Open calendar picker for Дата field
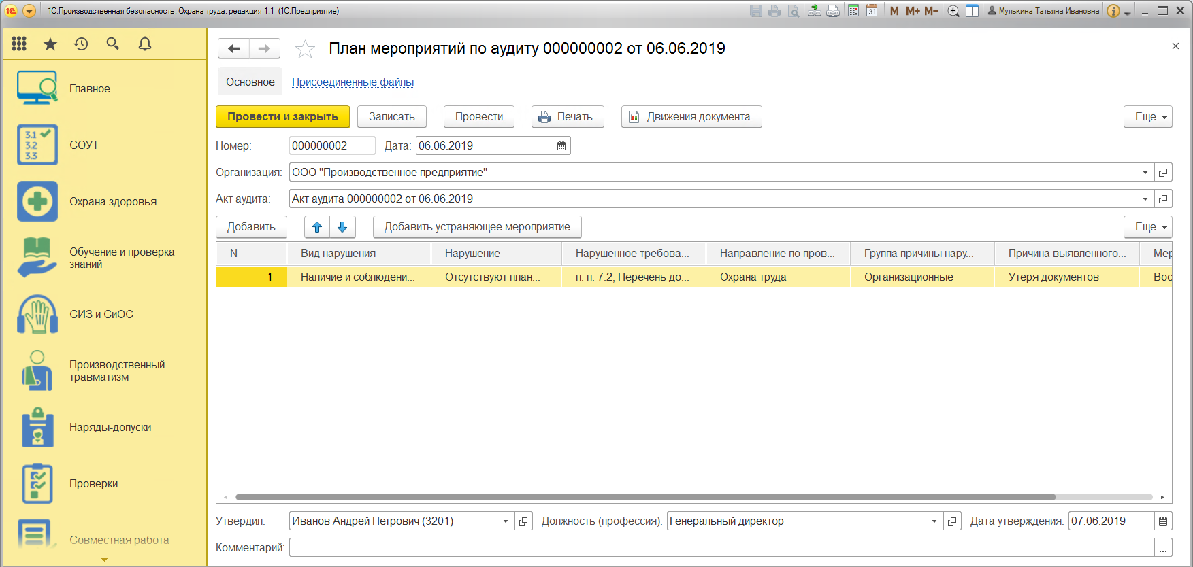This screenshot has height=567, width=1193. tap(561, 145)
